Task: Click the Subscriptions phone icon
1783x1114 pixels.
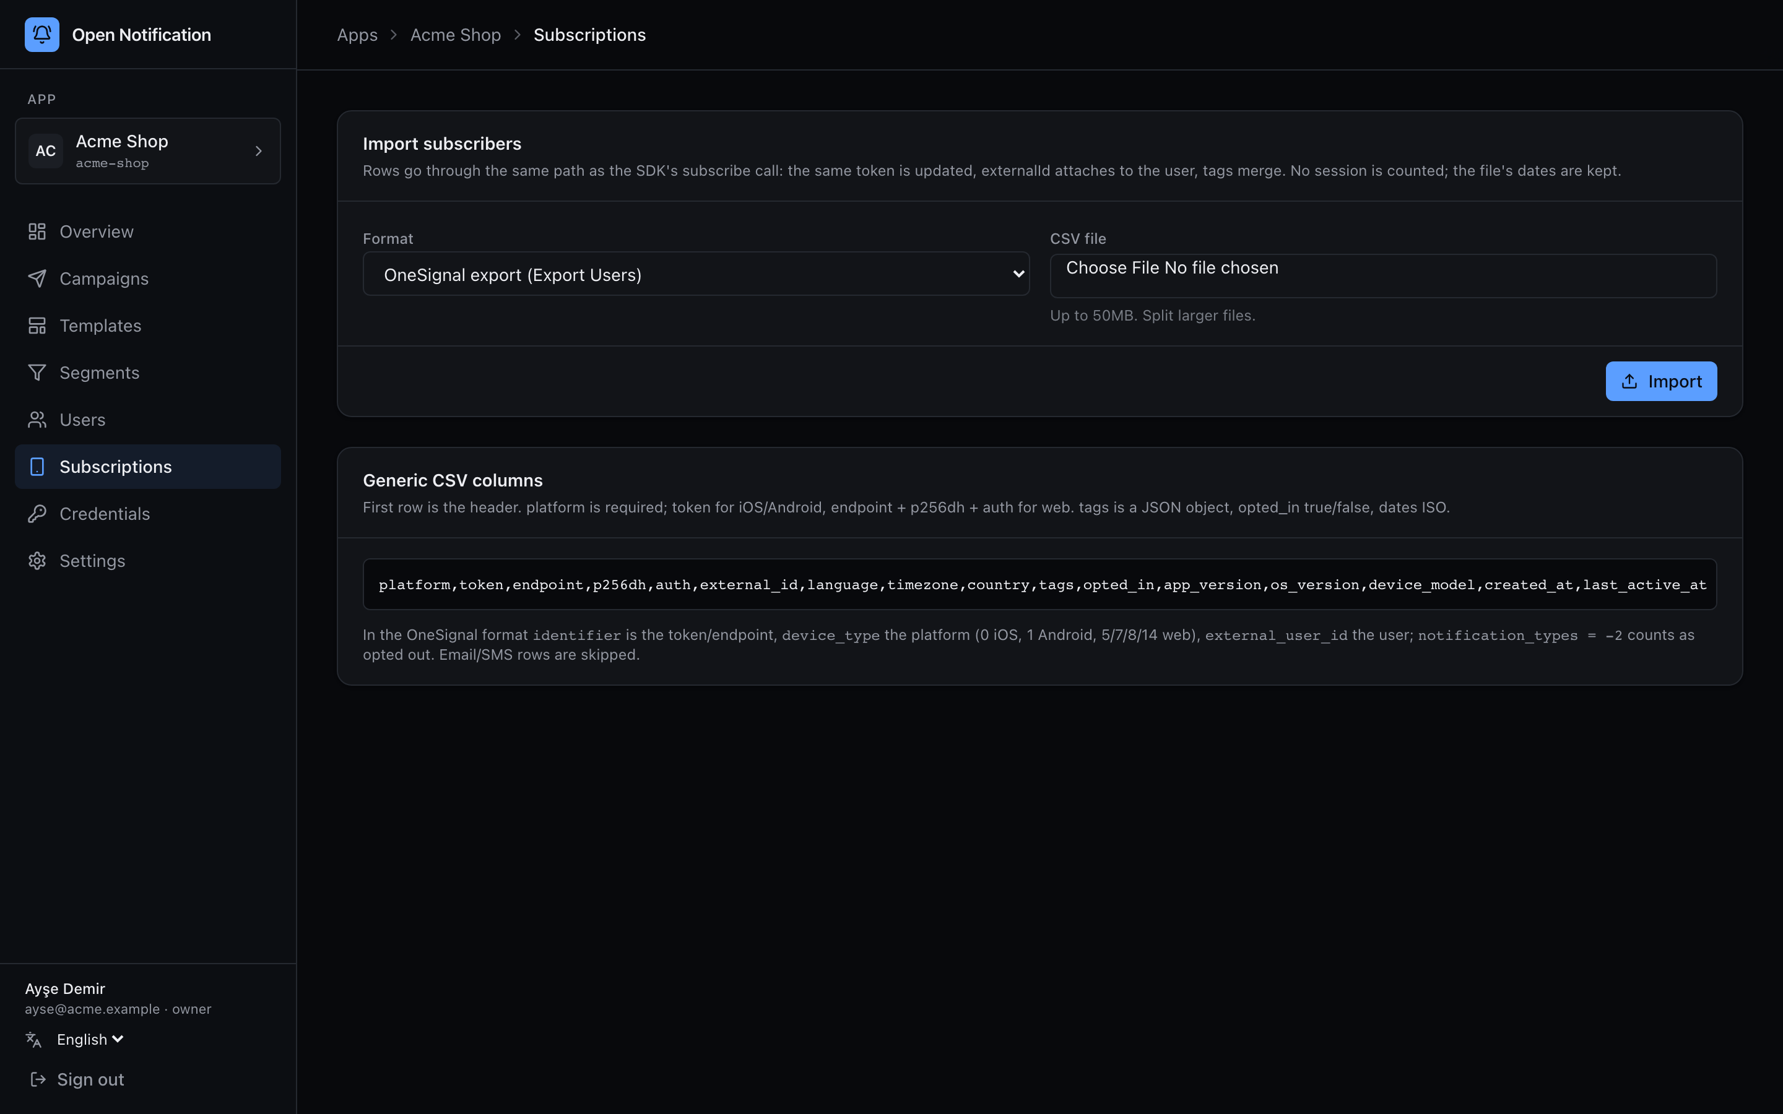Action: (37, 467)
